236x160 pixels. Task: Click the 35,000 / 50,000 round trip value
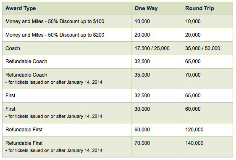coord(202,48)
